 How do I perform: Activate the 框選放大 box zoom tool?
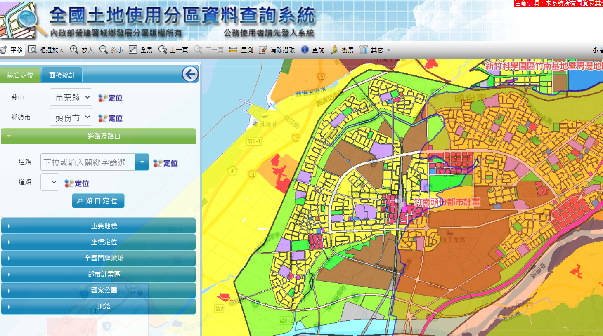[x=47, y=50]
